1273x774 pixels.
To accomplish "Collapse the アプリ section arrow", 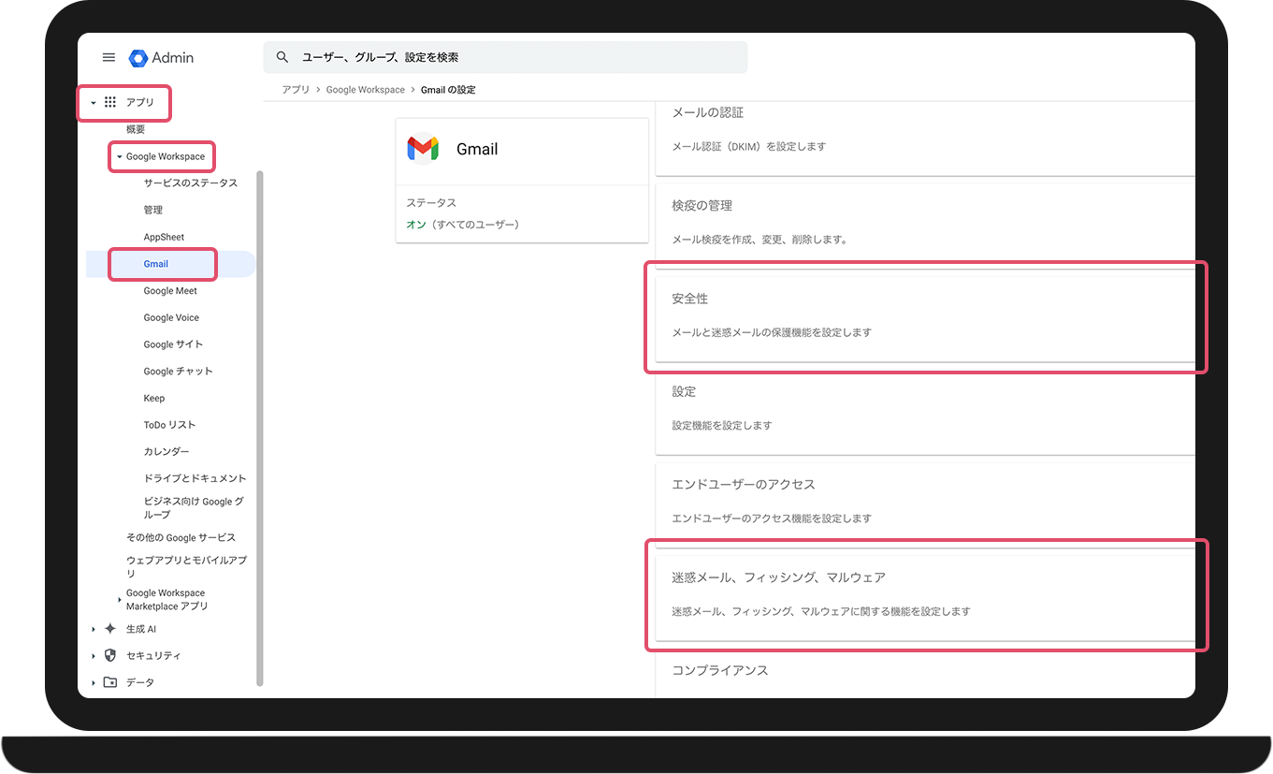I will 94,103.
